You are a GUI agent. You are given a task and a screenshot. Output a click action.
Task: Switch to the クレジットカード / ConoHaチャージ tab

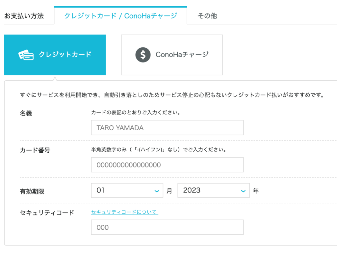coord(120,15)
